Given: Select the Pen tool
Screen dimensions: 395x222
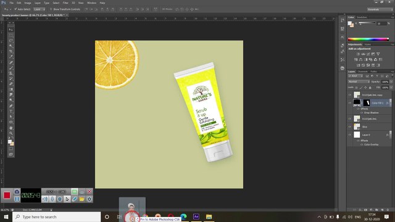Looking at the screenshot, I should point(11,106).
